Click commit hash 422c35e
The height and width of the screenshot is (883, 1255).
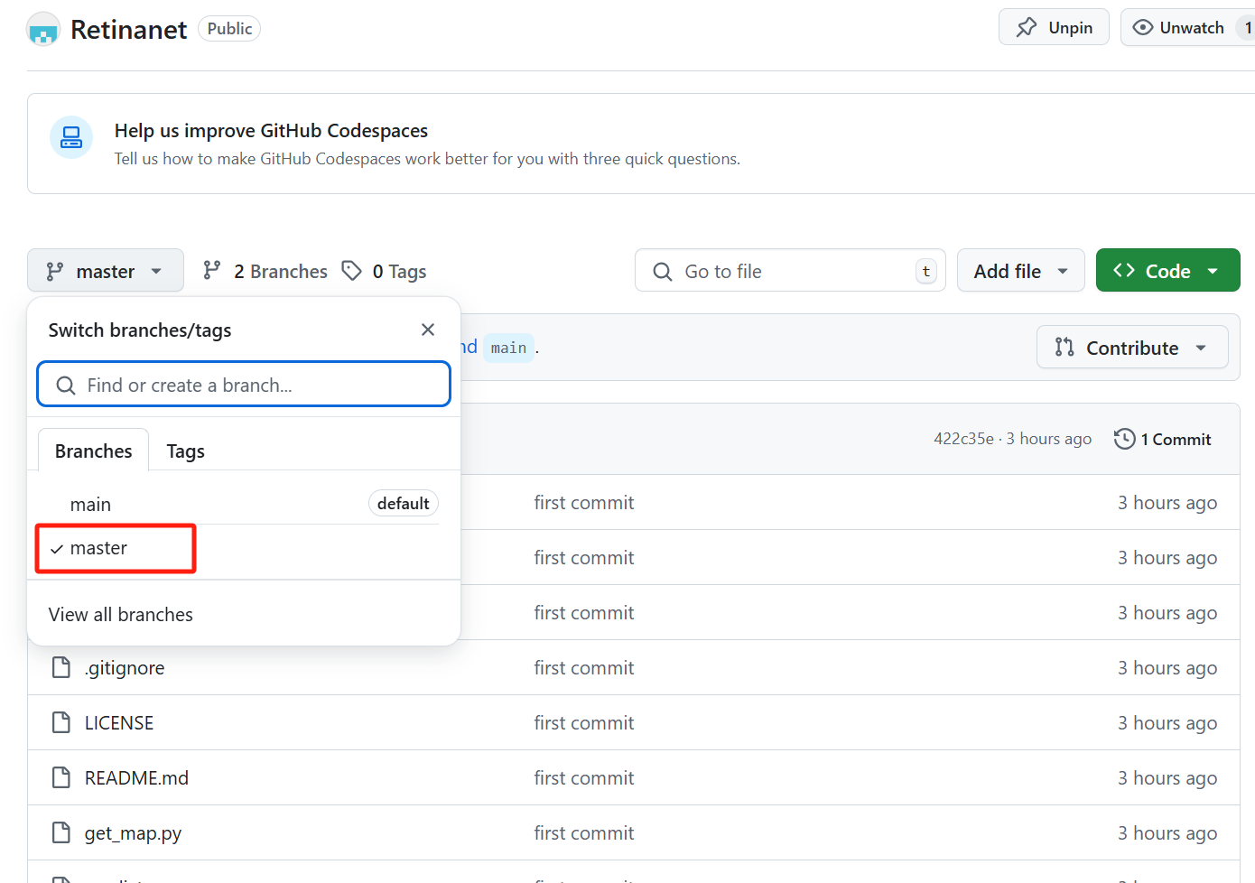tap(963, 439)
